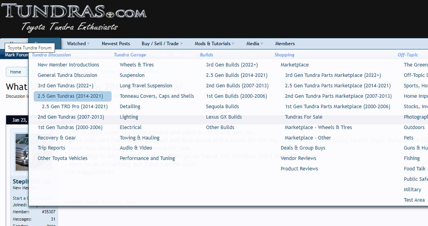Select the highlighted 2.5 Gen Tundras (2014-2021)
The height and width of the screenshot is (226, 428).
(72, 96)
